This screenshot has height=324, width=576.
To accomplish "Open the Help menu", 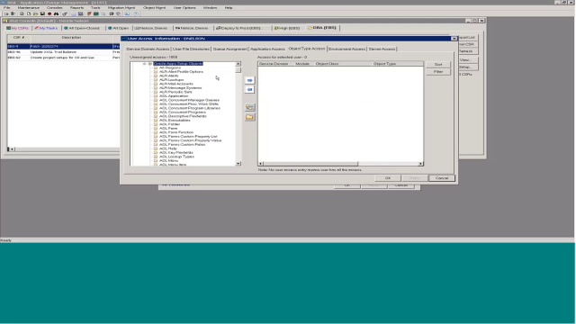I will 229,8.
